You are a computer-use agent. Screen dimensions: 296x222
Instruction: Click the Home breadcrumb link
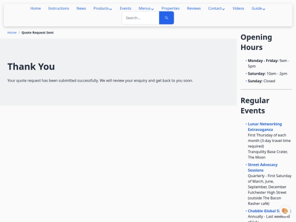point(12,33)
